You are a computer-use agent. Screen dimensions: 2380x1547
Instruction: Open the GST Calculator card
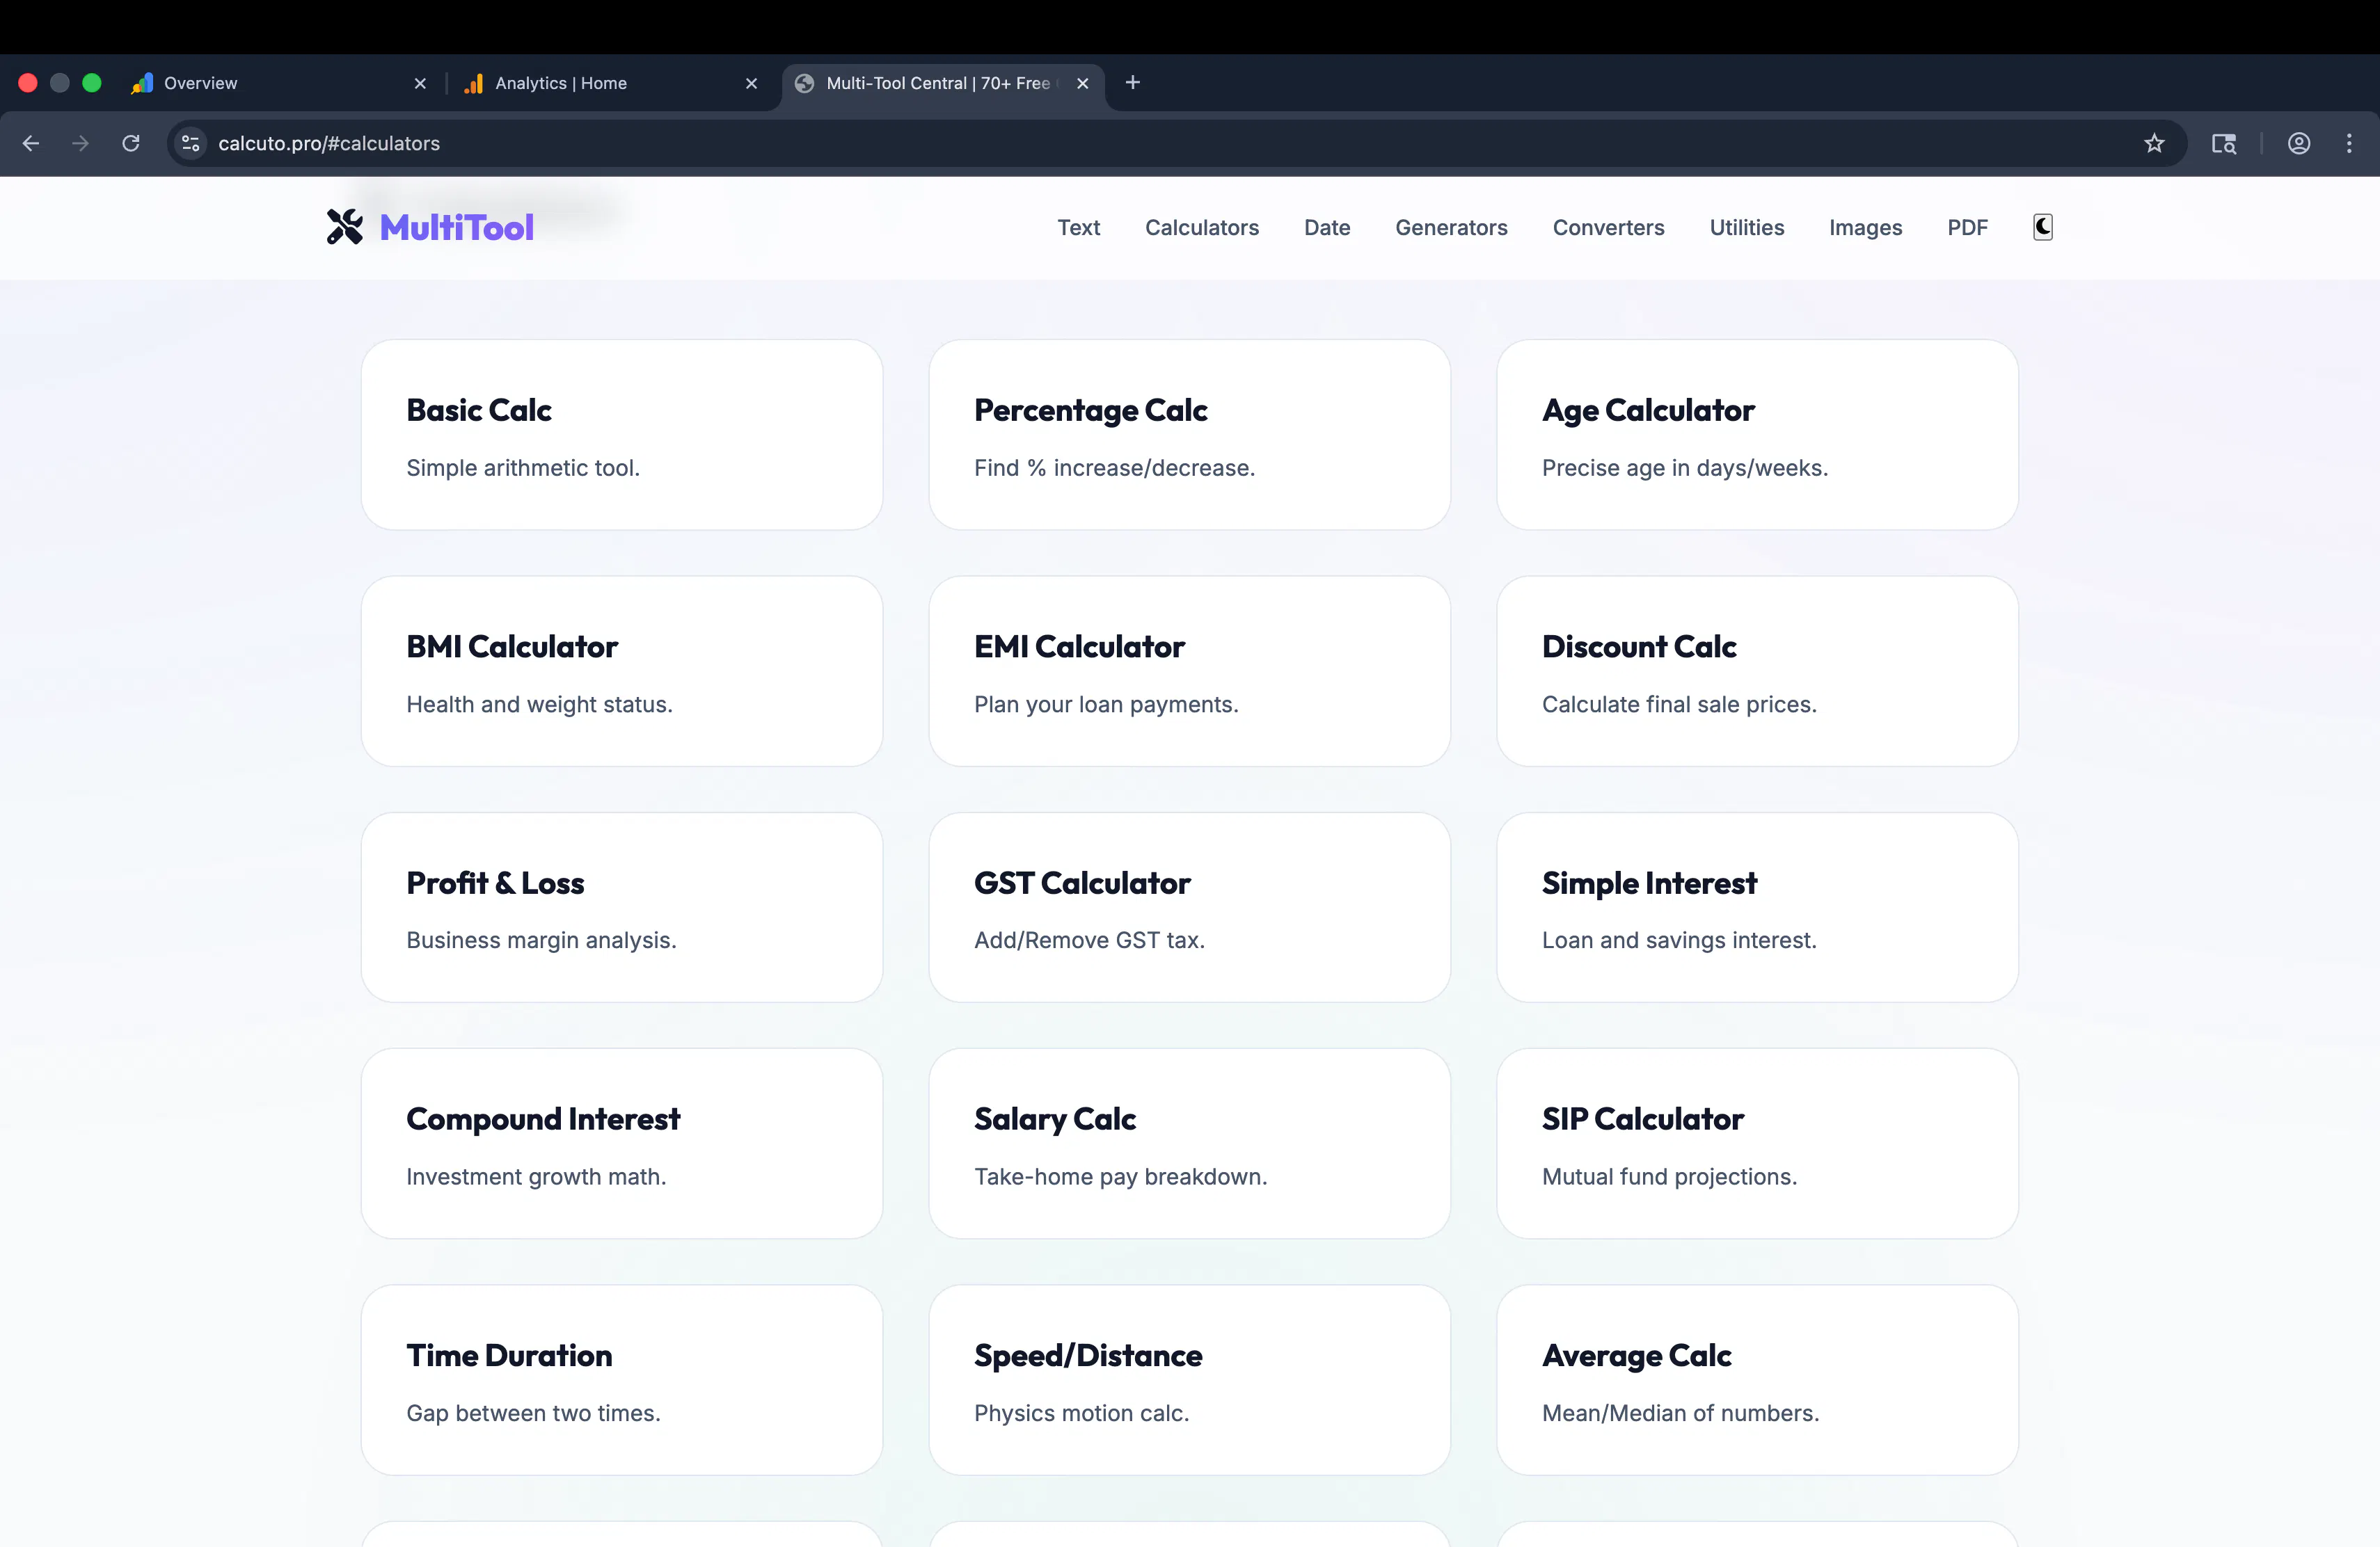(x=1190, y=908)
